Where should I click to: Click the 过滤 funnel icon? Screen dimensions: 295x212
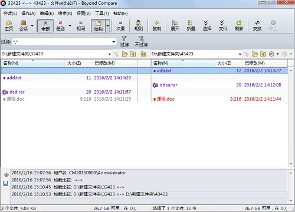click(x=124, y=41)
